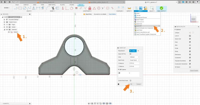Open the Select DXF file folder icon
Image resolution: width=200 pixels, height=105 pixels.
(130, 54)
